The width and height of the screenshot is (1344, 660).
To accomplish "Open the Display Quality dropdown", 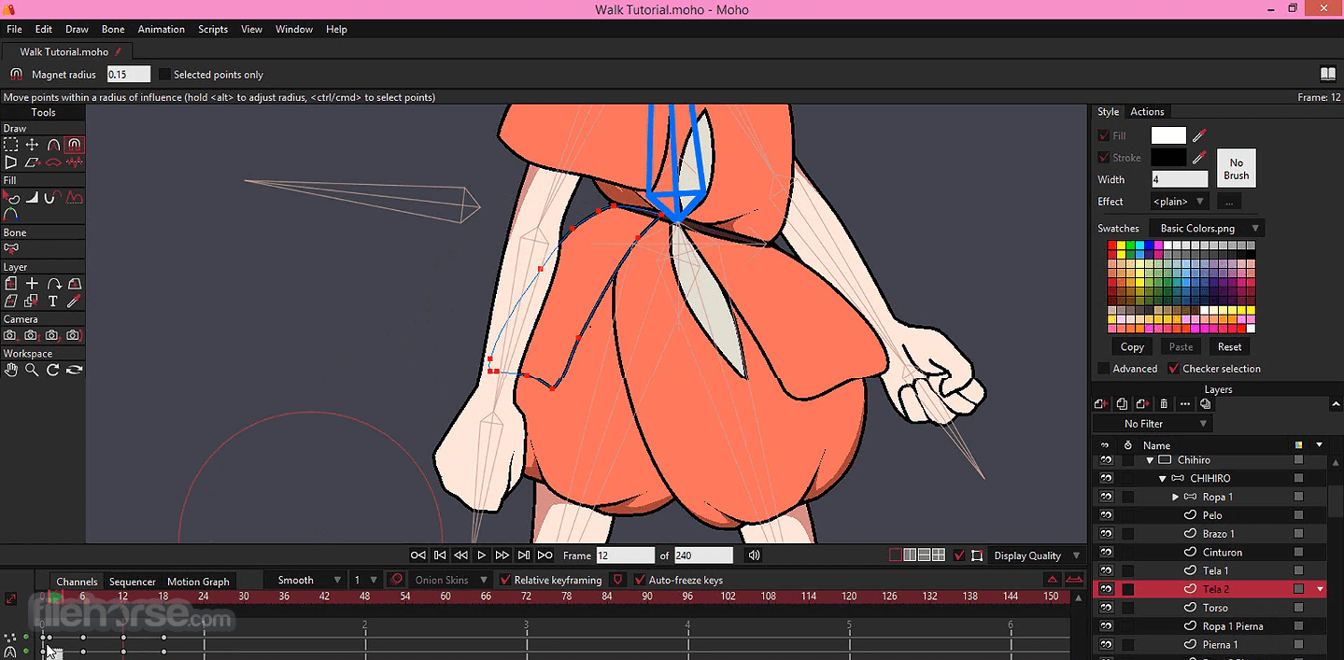I will coord(1036,555).
